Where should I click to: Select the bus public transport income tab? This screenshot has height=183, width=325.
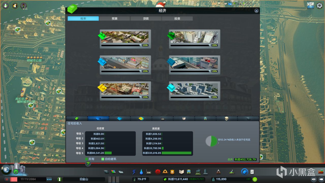(205, 118)
